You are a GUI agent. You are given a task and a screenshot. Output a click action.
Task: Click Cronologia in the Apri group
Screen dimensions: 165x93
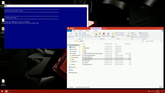(x=134, y=37)
